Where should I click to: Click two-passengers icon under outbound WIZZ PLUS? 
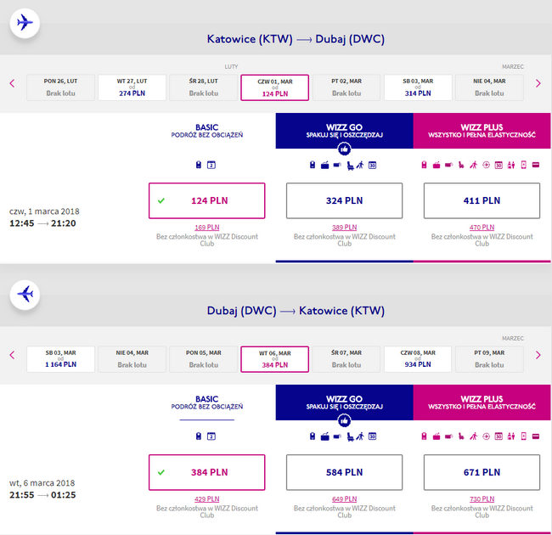tap(510, 165)
